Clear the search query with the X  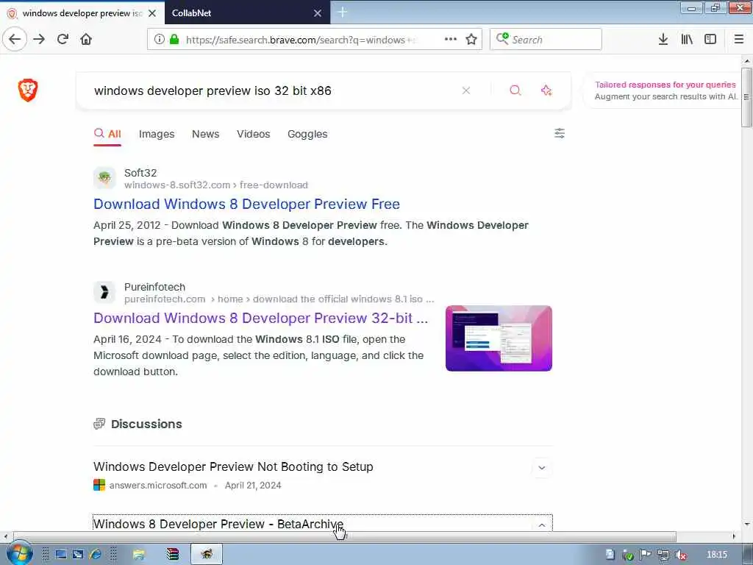point(465,90)
